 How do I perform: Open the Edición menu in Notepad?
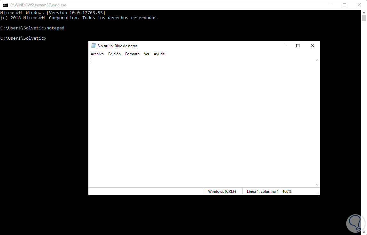click(114, 54)
